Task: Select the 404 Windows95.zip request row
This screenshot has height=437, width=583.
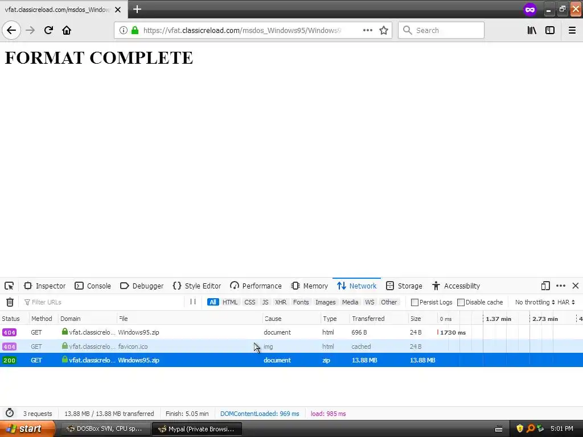Action: click(291, 332)
